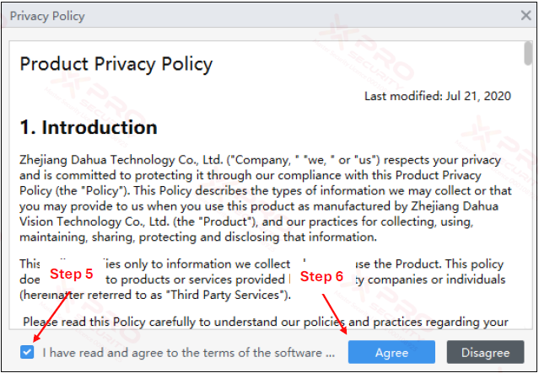Image resolution: width=539 pixels, height=373 pixels.
Task: Click the paragraph beginning 'Zhejiang Dahua Technology Co.'
Action: coord(266,199)
